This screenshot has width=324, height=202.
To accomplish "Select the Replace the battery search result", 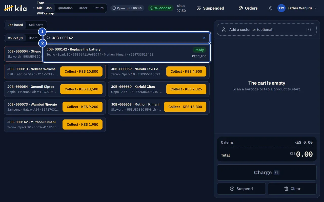I will click(x=126, y=53).
